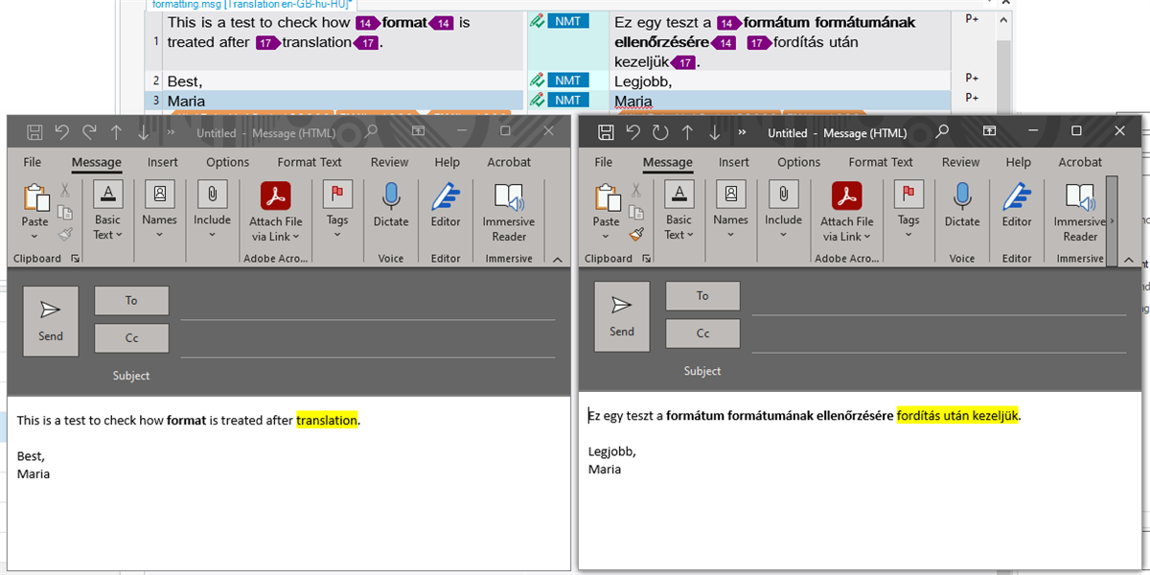Open the Editor tool in right window ribbon
1150x575 pixels.
tap(1017, 195)
